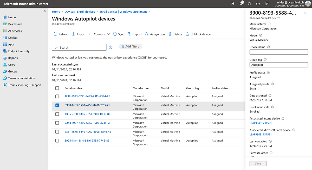
Task: Check the box for serial 1799-5973-0221-5493-2313-2394-26
Action: tap(57, 96)
